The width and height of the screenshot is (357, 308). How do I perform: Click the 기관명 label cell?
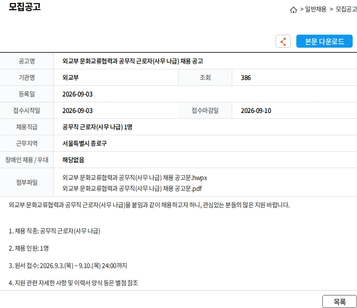tap(26, 78)
